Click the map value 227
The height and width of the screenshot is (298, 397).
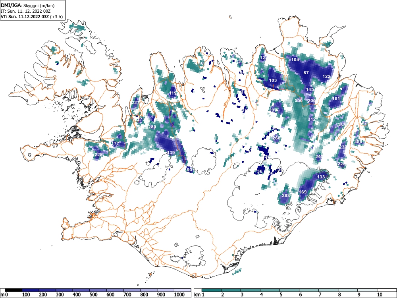click(x=135, y=103)
